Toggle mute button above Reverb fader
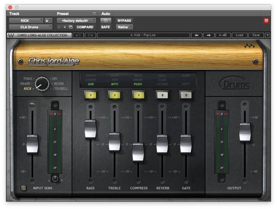277x209 pixels. [x=162, y=107]
